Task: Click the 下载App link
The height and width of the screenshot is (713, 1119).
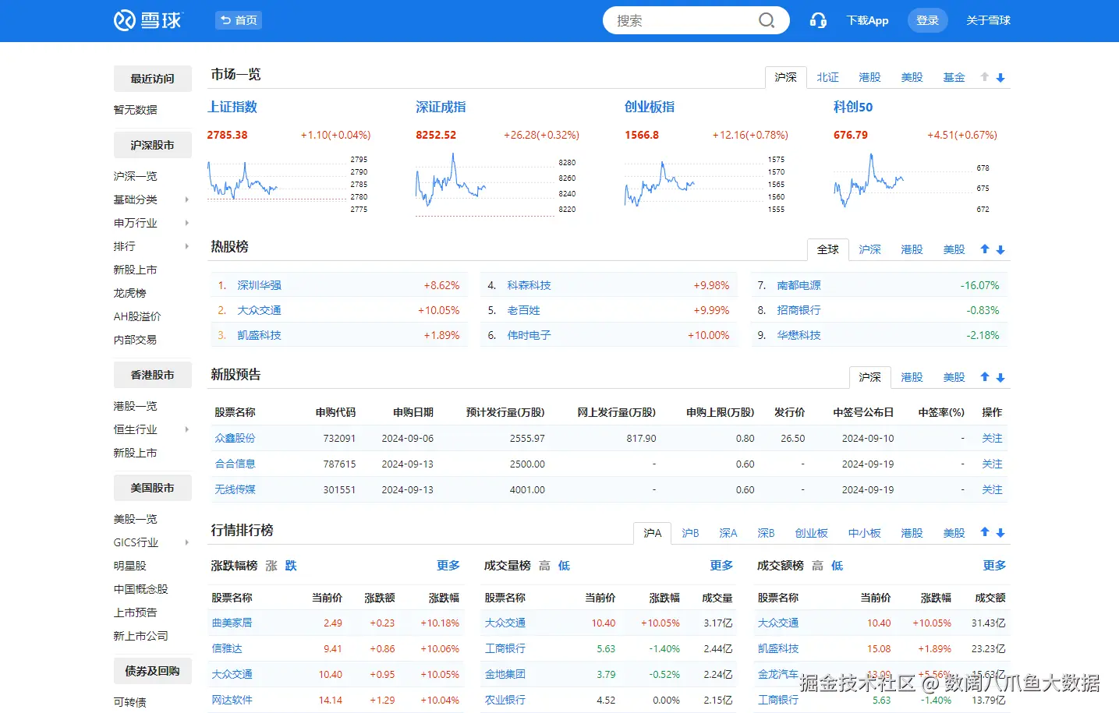Action: click(x=867, y=20)
